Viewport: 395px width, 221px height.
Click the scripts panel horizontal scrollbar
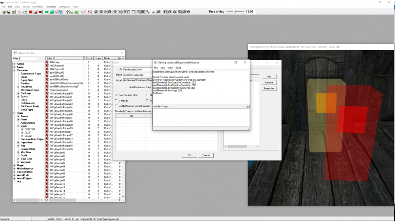241,147
